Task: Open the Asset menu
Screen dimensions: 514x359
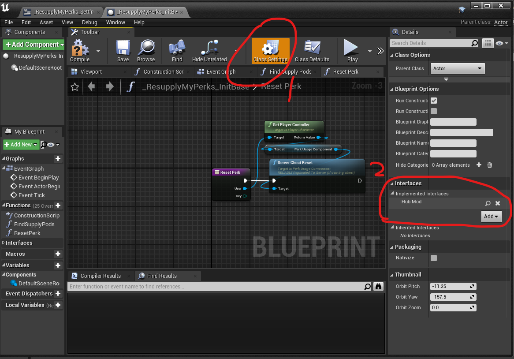Action: pos(46,22)
